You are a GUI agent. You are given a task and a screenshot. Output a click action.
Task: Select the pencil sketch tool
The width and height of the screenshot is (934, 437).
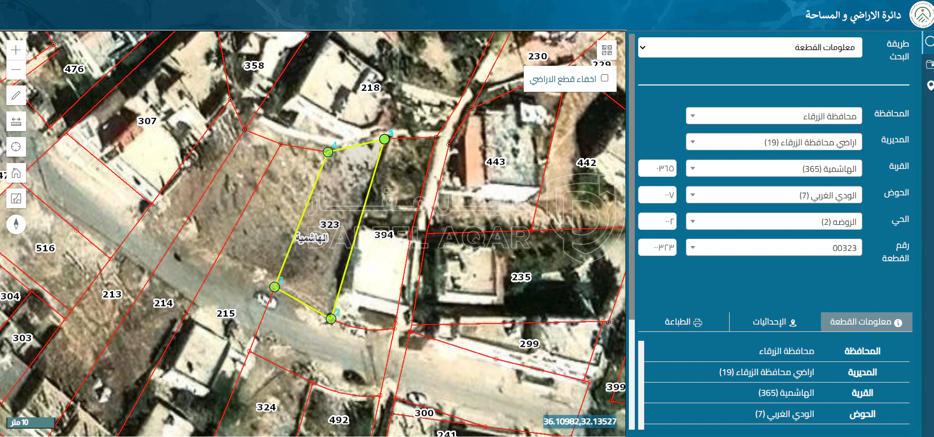(x=16, y=95)
